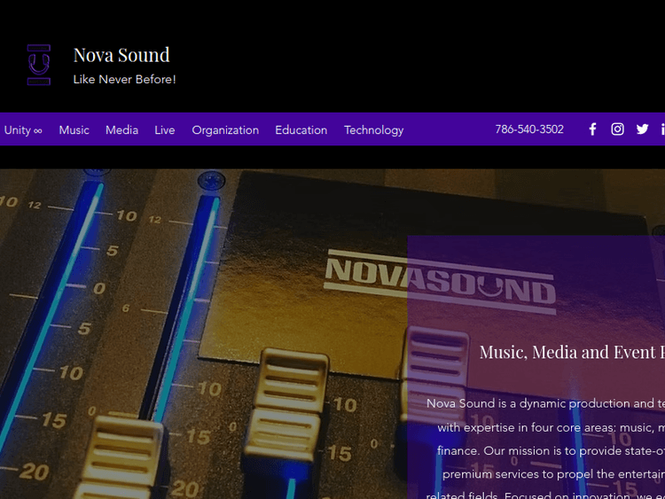Select the Media navigation item

click(x=122, y=130)
